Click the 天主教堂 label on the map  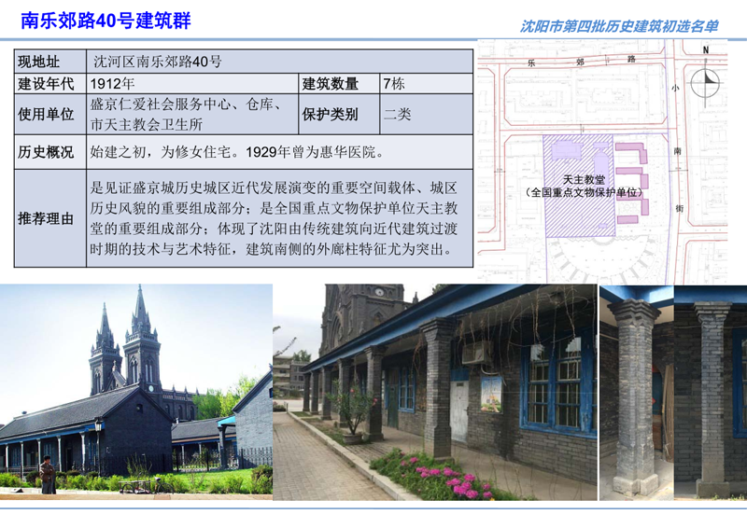[584, 179]
